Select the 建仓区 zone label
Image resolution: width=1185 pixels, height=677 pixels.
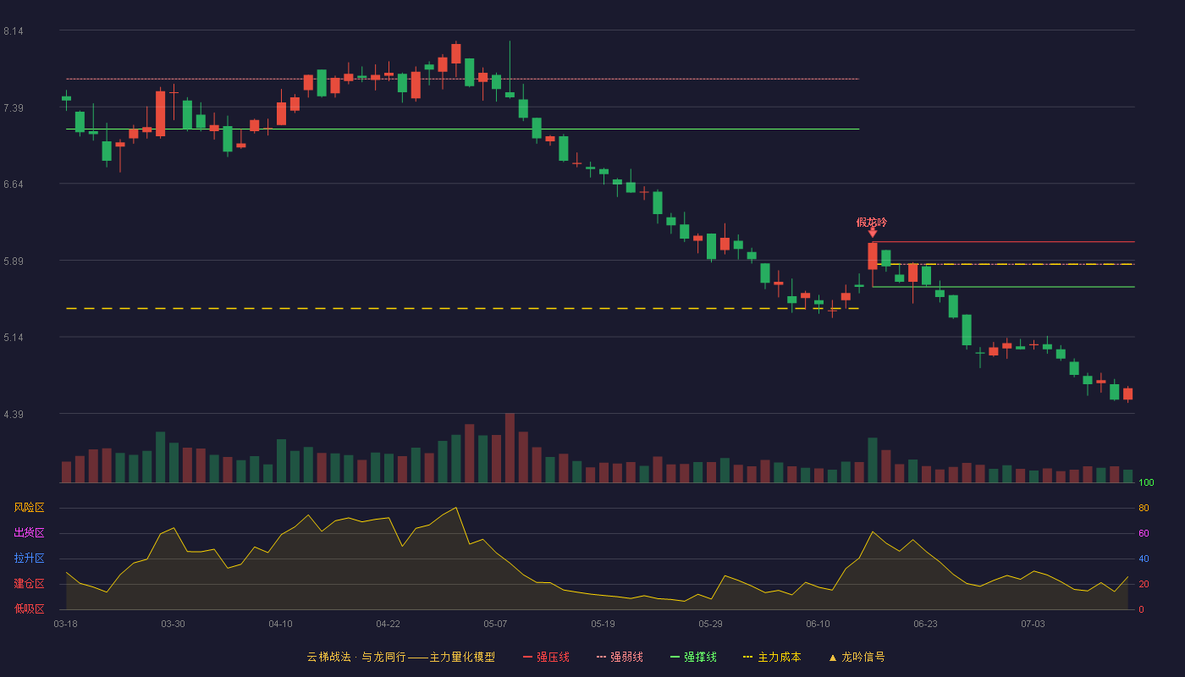tap(29, 584)
